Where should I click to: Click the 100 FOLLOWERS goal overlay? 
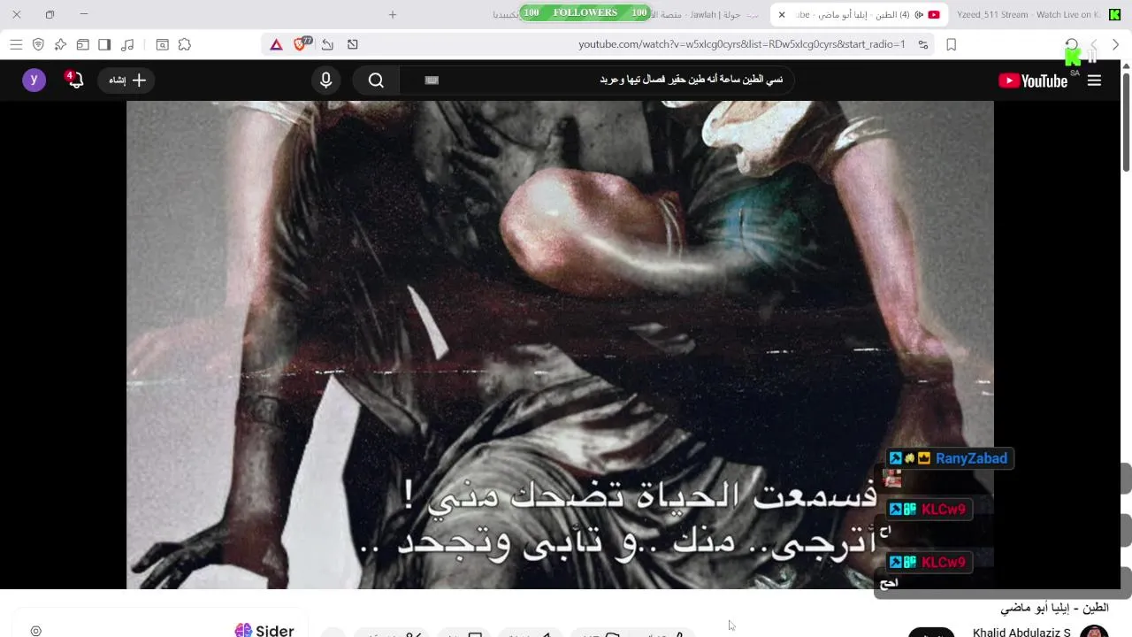[585, 12]
